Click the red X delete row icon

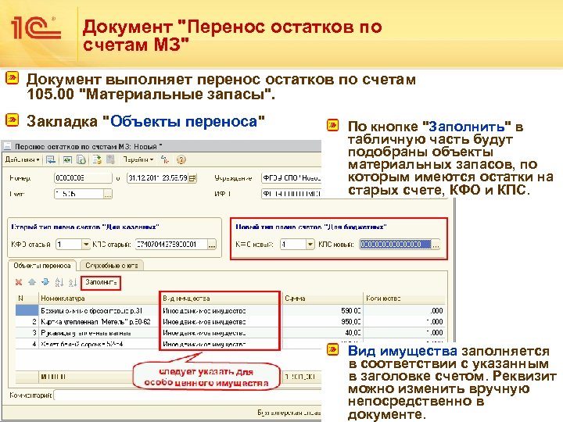coord(19,282)
